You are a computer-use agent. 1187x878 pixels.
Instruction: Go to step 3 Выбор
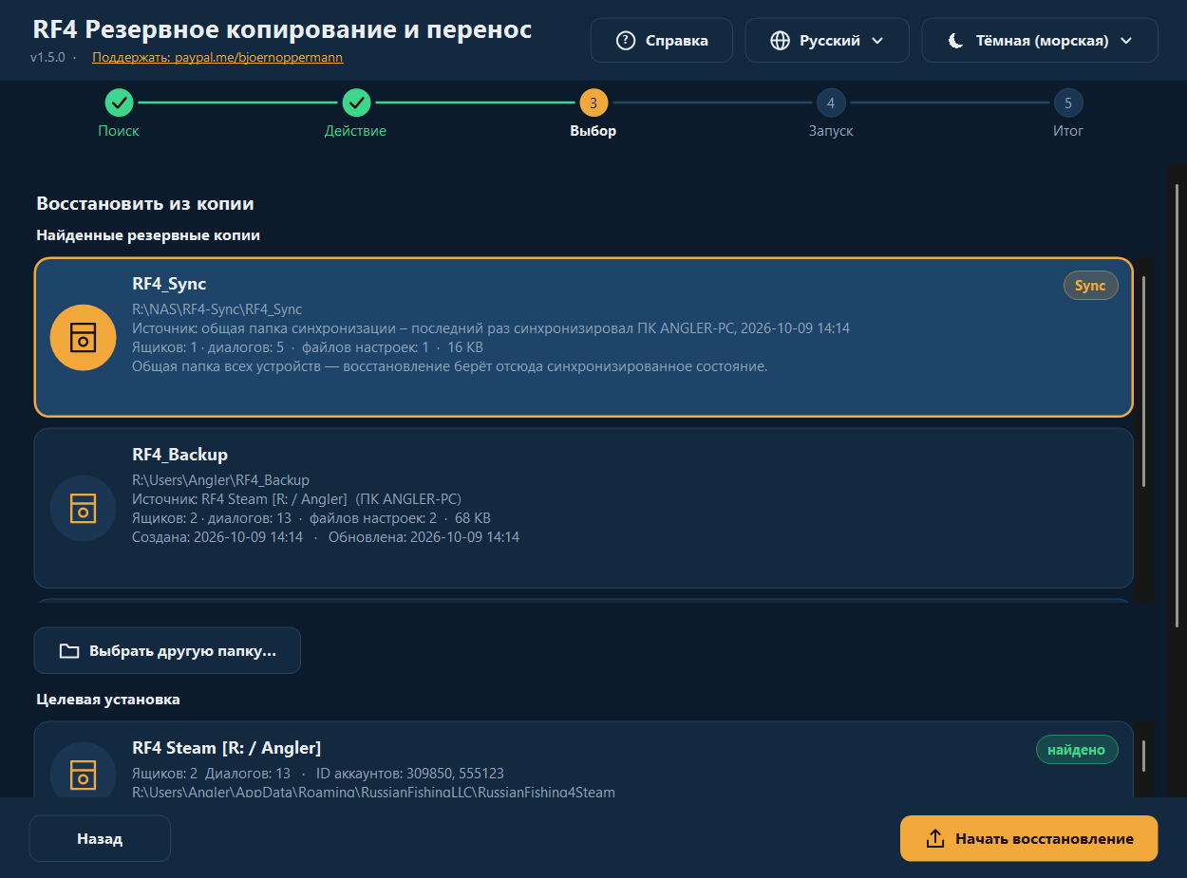click(593, 103)
